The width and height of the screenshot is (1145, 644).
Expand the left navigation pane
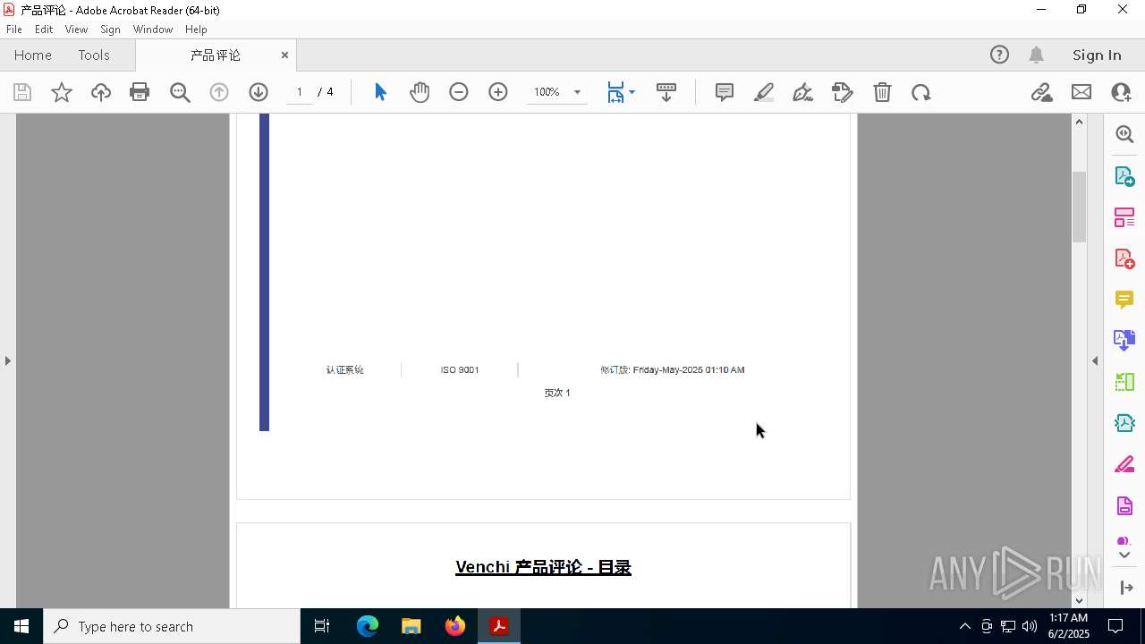pyautogui.click(x=8, y=360)
